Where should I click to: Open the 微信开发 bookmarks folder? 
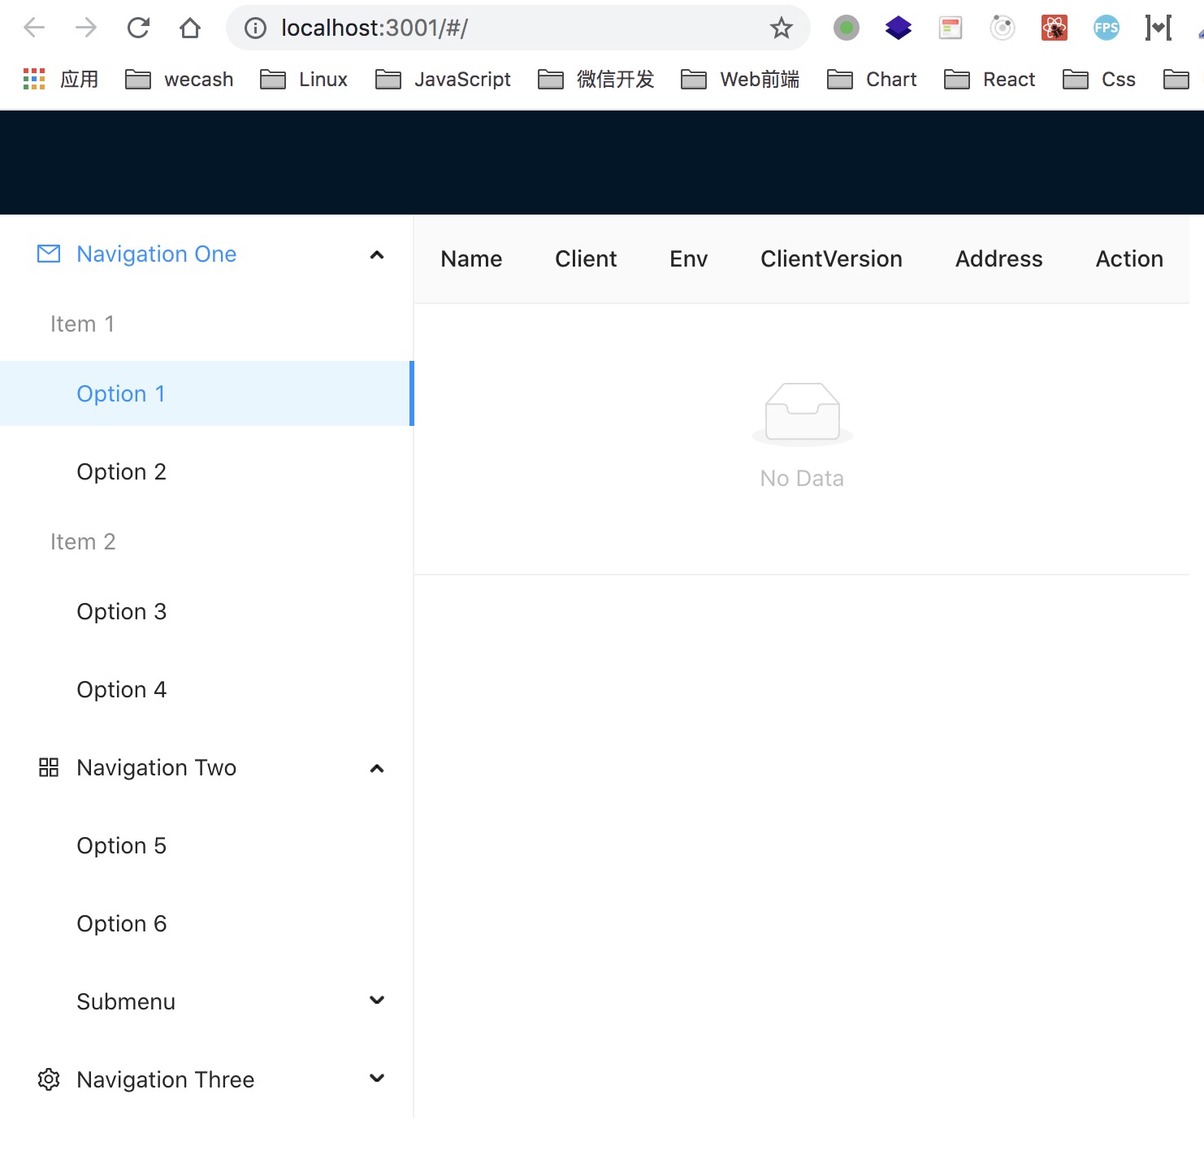(596, 80)
